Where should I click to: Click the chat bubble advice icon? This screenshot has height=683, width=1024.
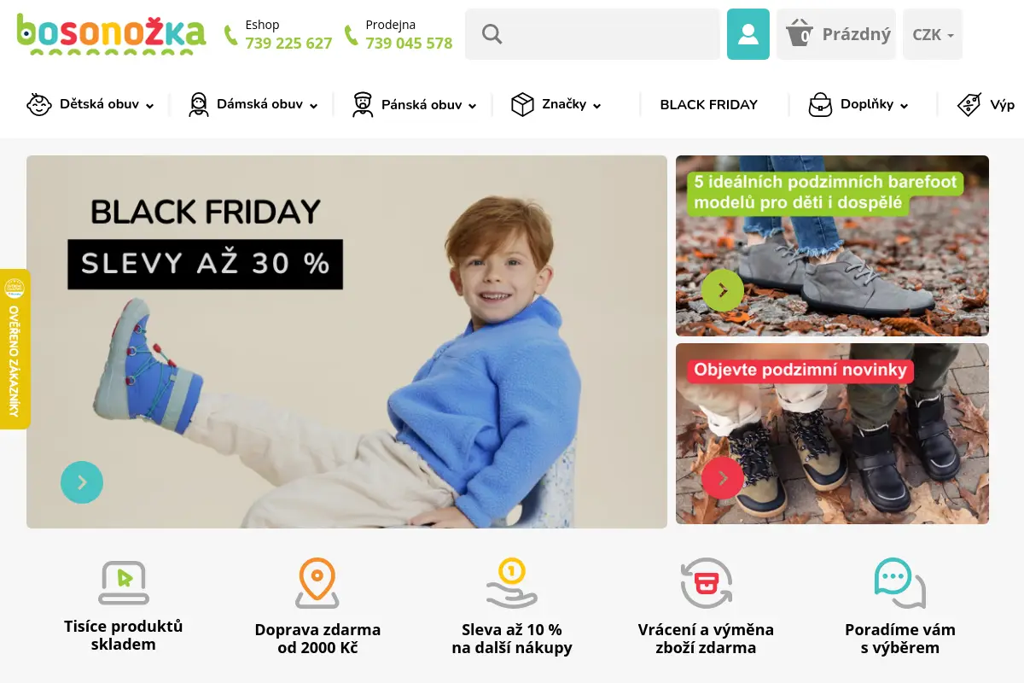point(899,583)
